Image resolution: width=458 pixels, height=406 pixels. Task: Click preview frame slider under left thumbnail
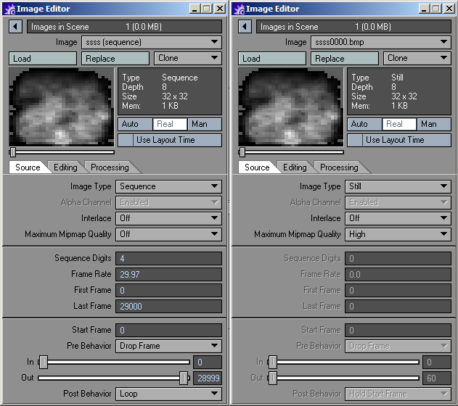62,152
